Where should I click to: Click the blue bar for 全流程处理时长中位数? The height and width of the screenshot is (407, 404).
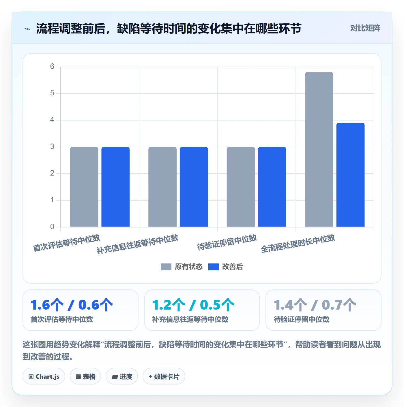[351, 175]
